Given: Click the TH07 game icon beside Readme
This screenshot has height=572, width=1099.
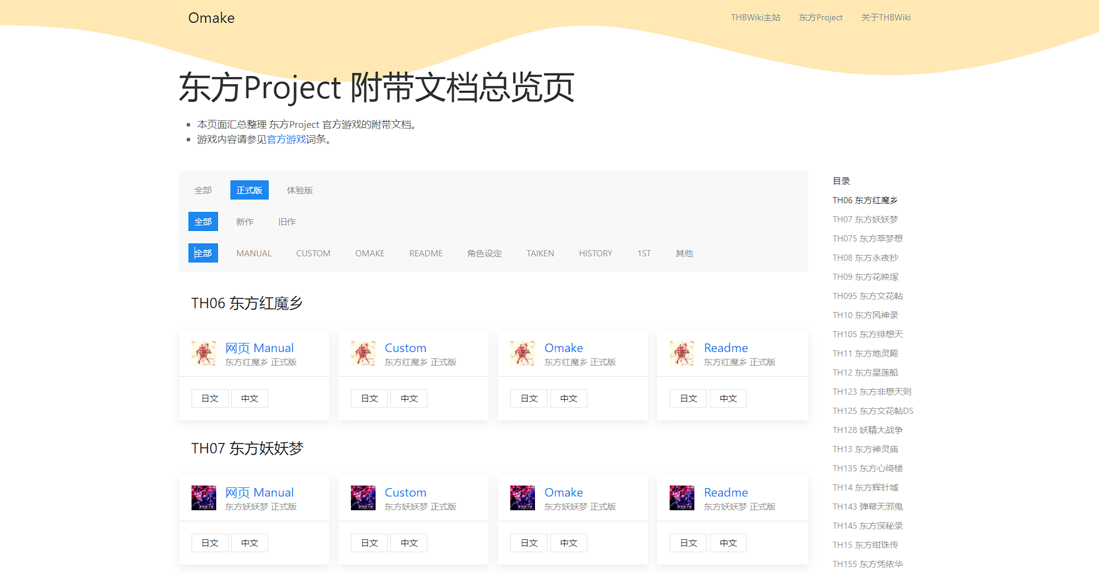Looking at the screenshot, I should [x=682, y=498].
